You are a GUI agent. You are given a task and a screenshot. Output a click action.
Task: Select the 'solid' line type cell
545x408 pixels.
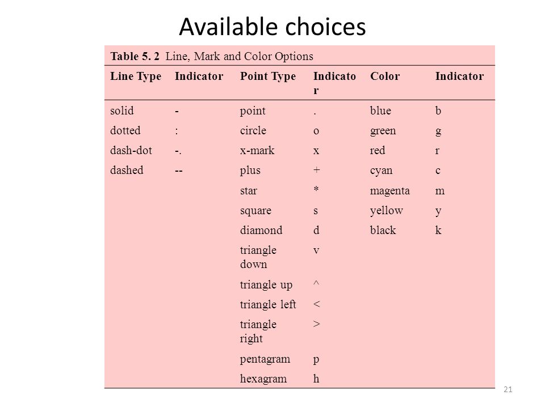coord(121,110)
